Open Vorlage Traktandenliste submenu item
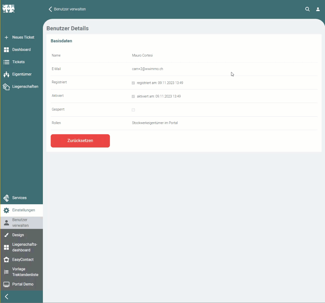Screen dimensions: 325x303 click(x=21, y=272)
